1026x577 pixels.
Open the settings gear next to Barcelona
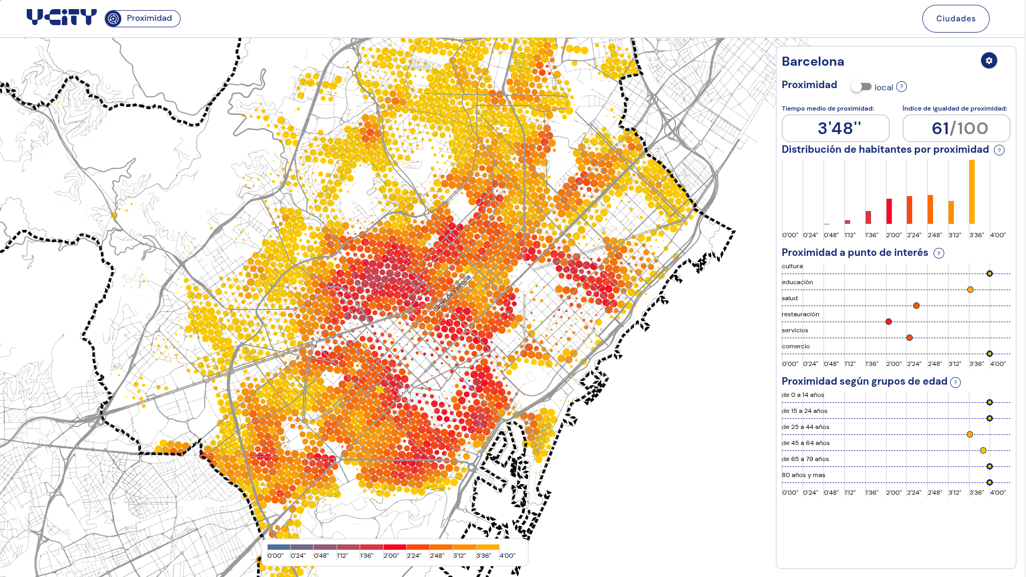click(x=989, y=61)
